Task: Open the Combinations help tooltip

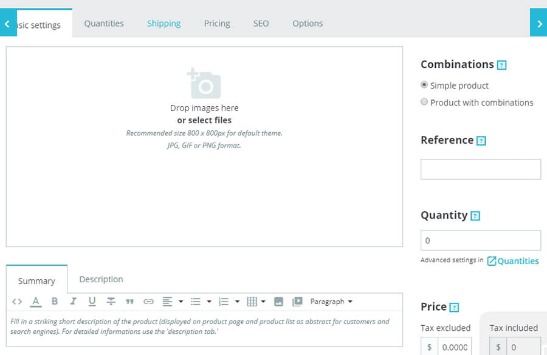Action: [x=501, y=64]
